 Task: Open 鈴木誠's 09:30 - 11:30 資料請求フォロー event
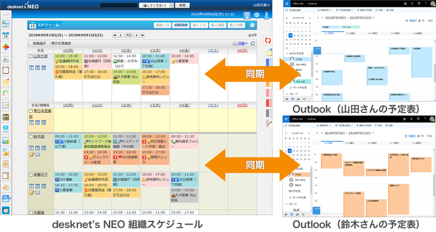coord(185,141)
